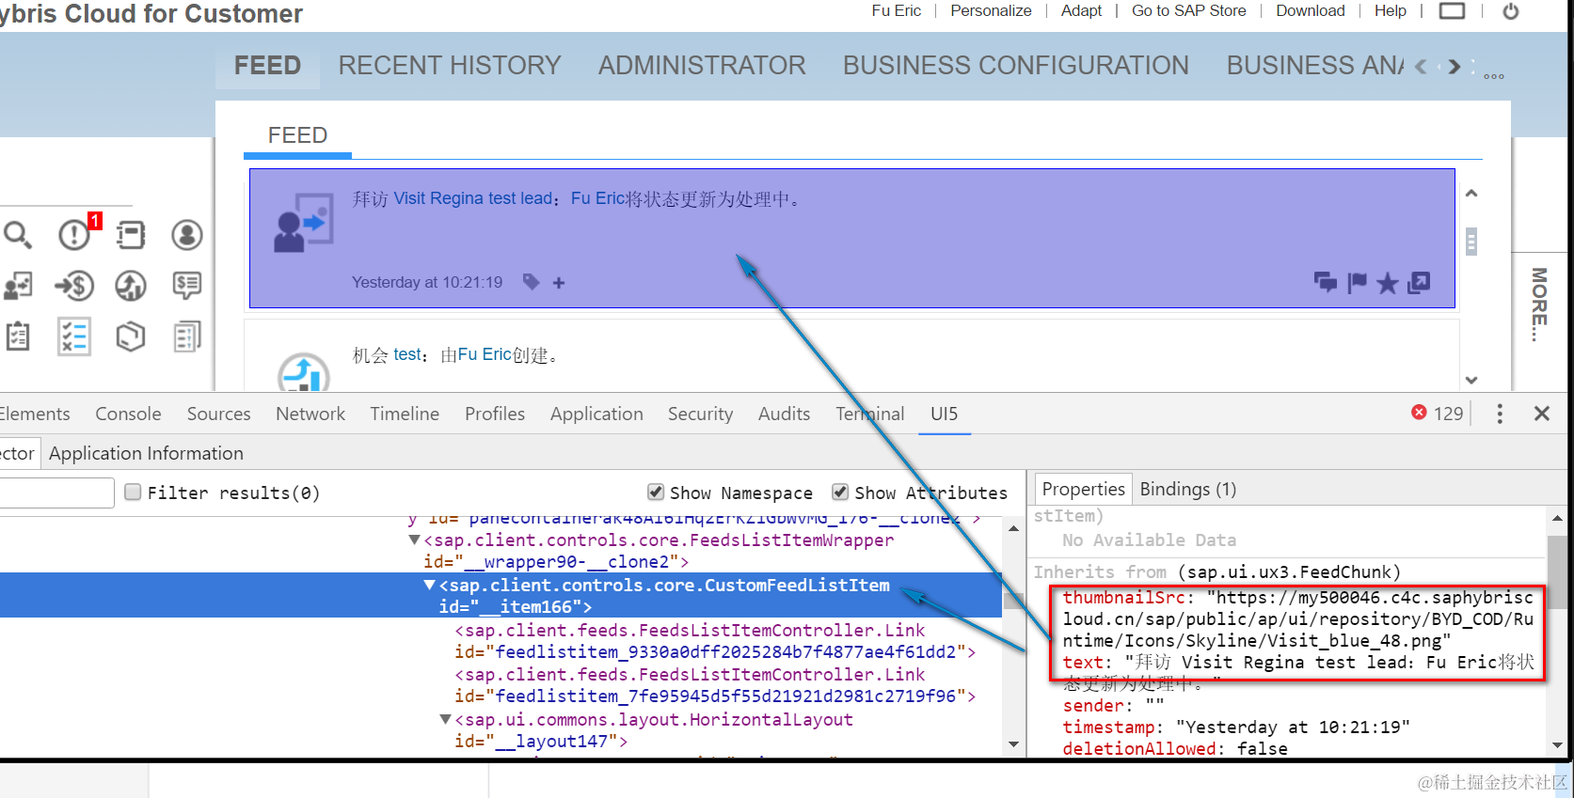This screenshot has width=1574, height=798.
Task: Open the user profile circle icon
Action: pos(187,235)
